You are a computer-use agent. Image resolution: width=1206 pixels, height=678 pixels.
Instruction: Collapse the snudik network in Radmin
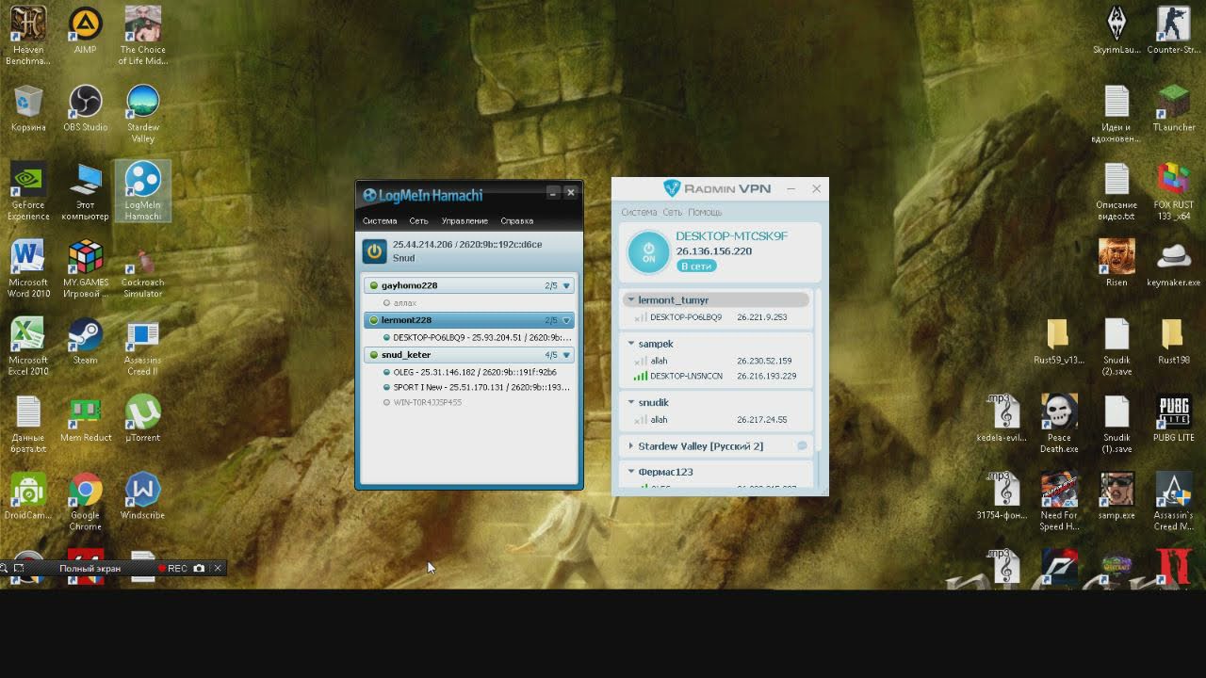click(x=631, y=402)
